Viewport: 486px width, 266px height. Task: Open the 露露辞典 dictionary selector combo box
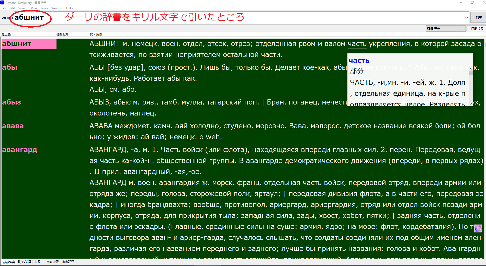446,29
